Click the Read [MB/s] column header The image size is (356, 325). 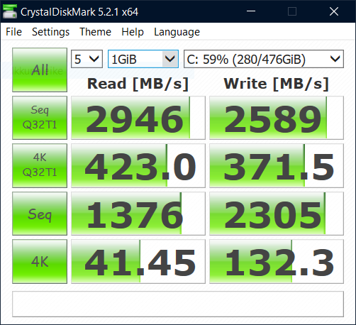coord(138,84)
